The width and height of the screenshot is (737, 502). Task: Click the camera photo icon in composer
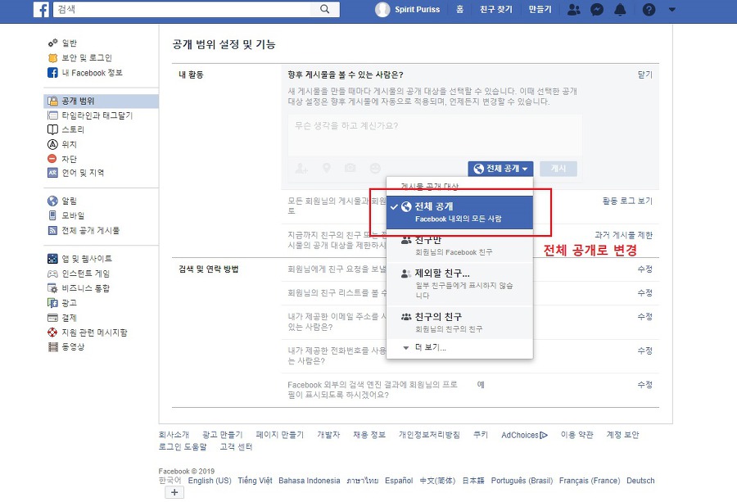(350, 168)
